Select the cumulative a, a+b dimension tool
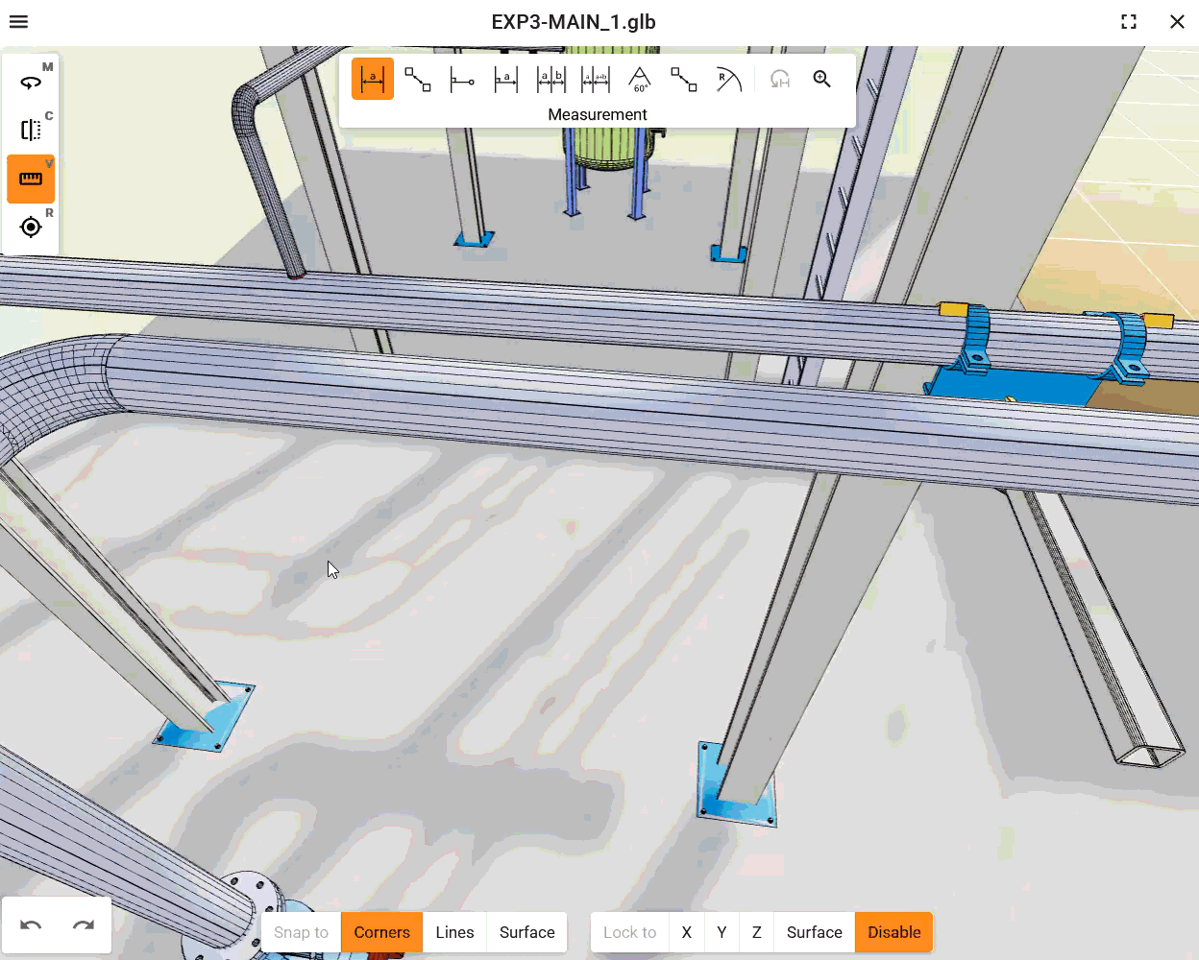Viewport: 1199px width, 960px height. tap(596, 79)
